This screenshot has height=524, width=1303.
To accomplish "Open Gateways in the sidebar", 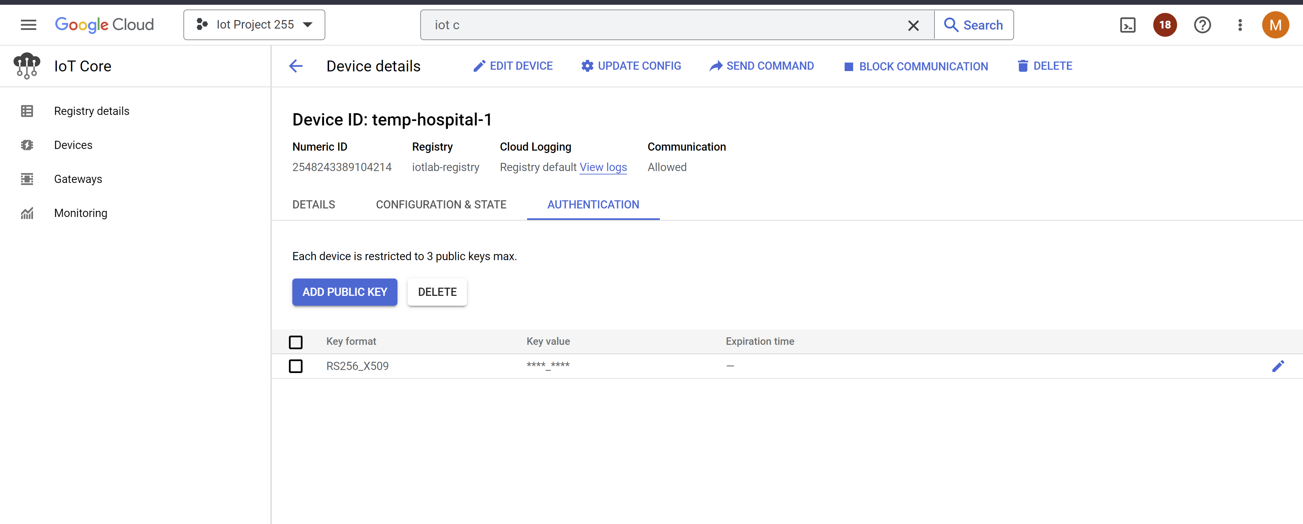I will (78, 179).
